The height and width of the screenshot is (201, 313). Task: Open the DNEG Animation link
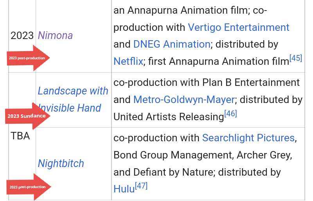(x=172, y=44)
